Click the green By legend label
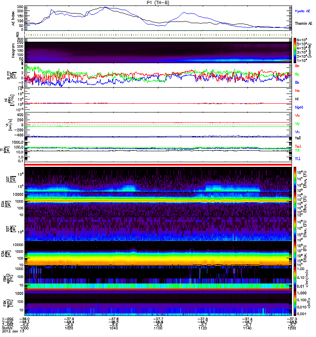This screenshot has width=316, height=337. (x=297, y=75)
